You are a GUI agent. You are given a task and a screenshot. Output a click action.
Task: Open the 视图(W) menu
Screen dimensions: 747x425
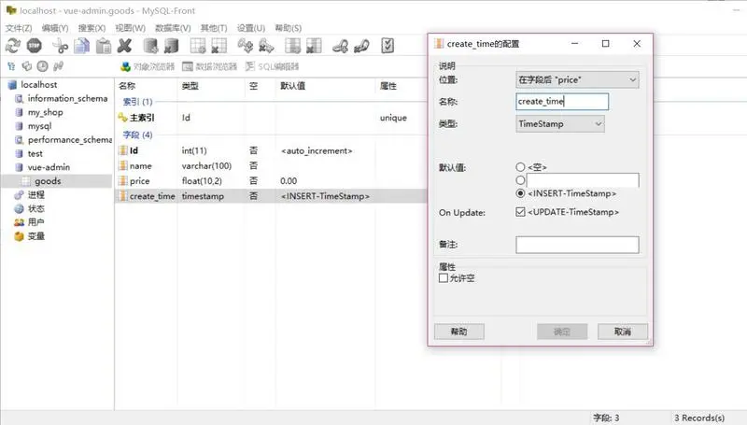point(130,28)
